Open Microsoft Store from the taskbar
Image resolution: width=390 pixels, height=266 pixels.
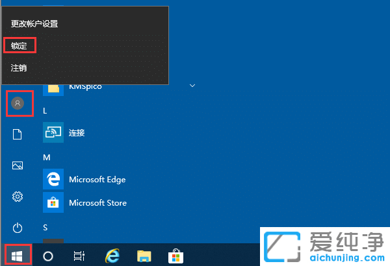point(176,256)
